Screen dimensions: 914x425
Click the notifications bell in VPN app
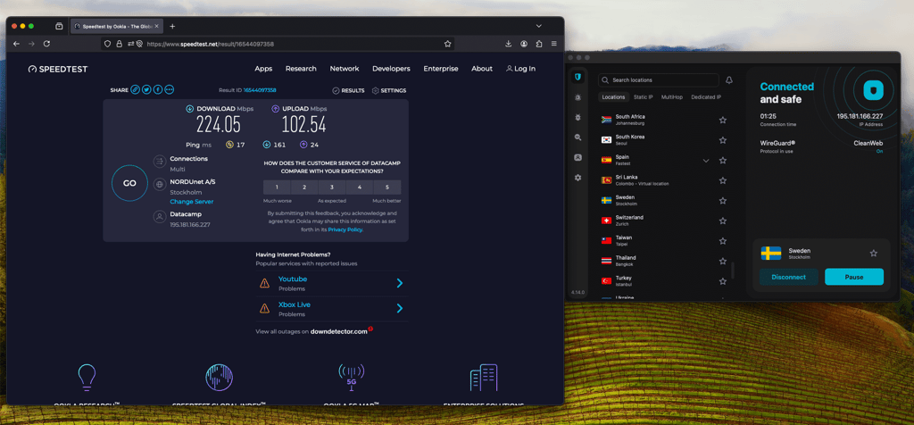tap(728, 80)
